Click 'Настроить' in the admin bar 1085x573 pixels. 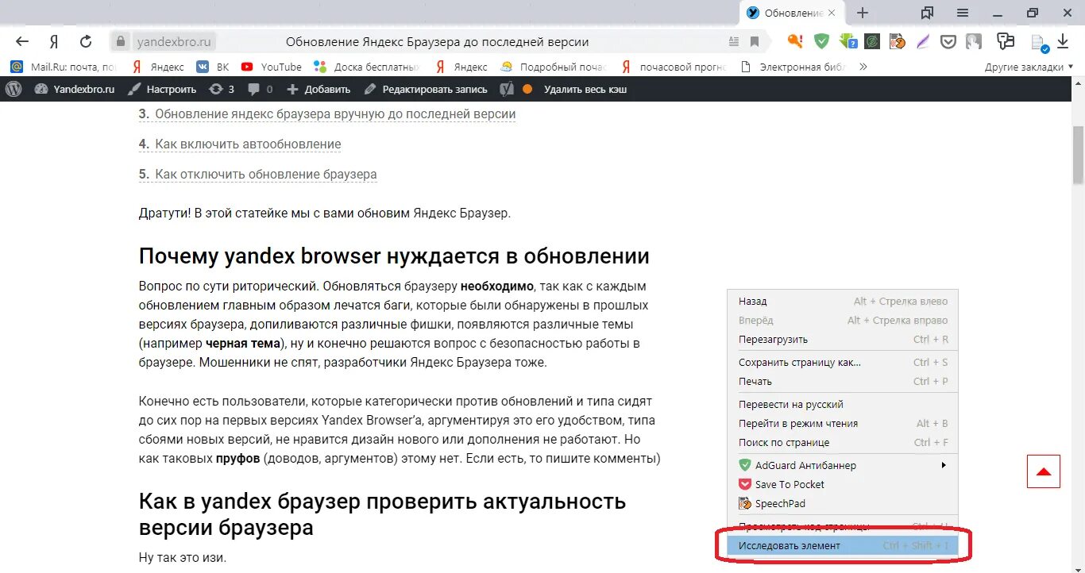[x=162, y=89]
